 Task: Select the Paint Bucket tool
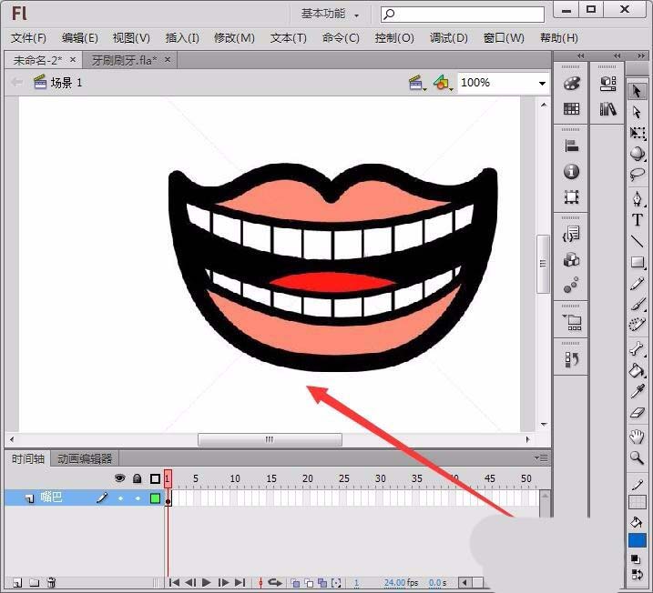tap(637, 370)
